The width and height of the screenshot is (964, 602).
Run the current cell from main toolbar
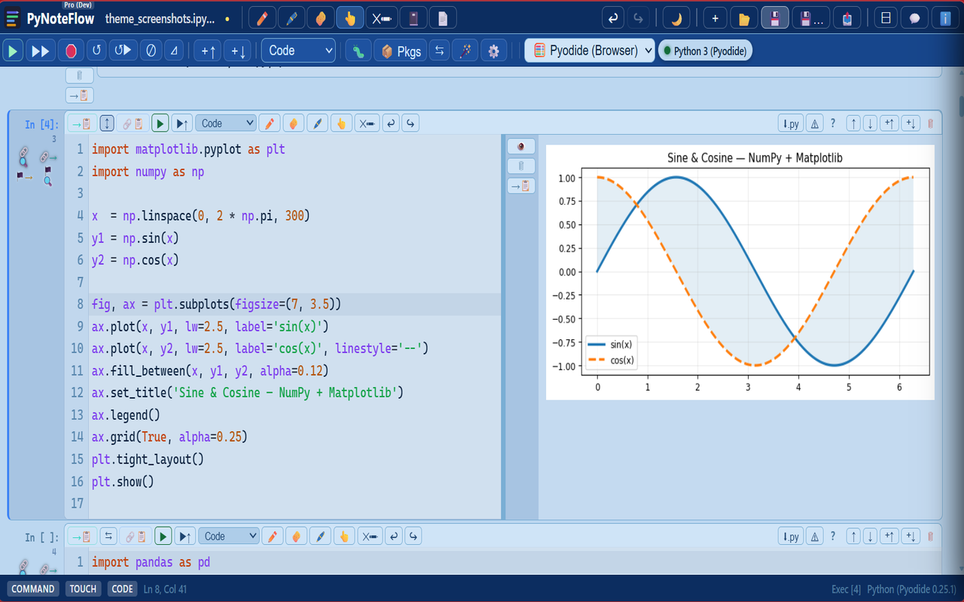[x=13, y=50]
